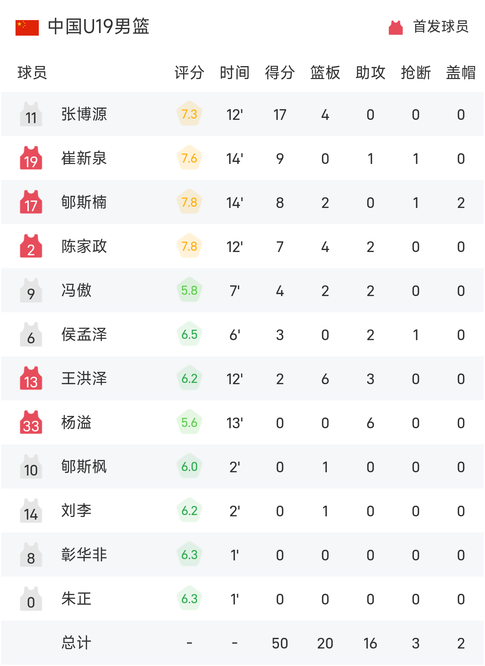Click red jersey number 33 icon

[x=31, y=423]
